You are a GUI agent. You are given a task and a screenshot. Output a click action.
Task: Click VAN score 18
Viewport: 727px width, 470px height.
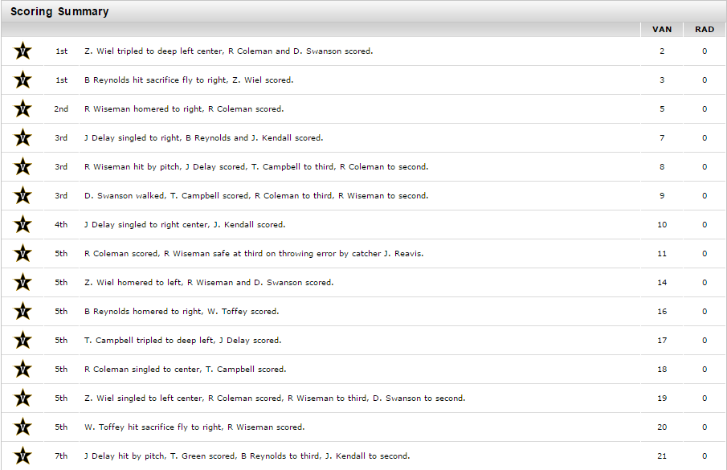(x=662, y=369)
